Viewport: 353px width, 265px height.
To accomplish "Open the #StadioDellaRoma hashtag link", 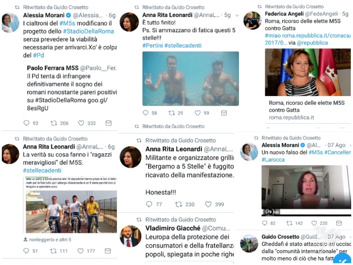I will [x=89, y=31].
